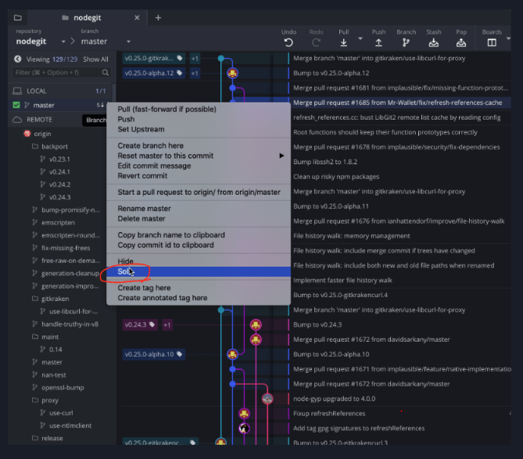The height and width of the screenshot is (459, 523).
Task: Select remote branch v0.24.2
Action: (x=60, y=184)
